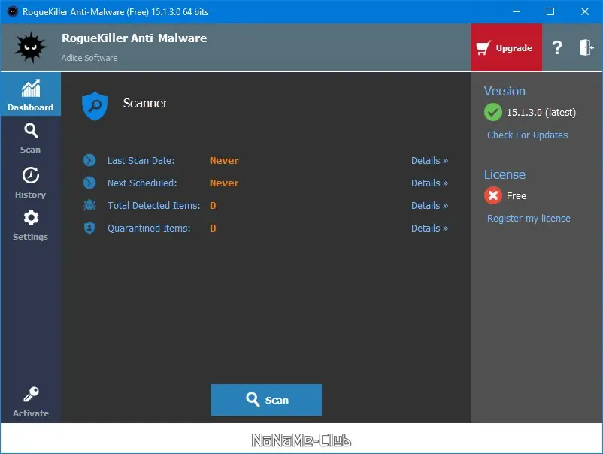Click the bug icon beside Total Detected Items
The width and height of the screenshot is (603, 454).
click(x=89, y=205)
